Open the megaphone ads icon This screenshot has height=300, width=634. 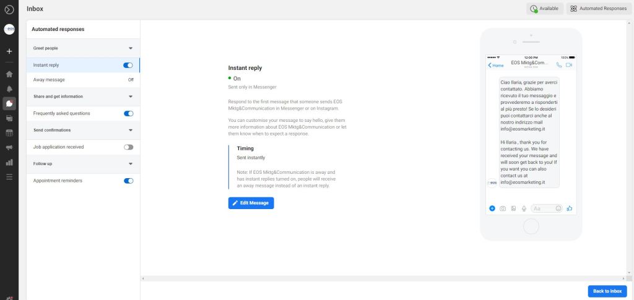click(x=9, y=148)
